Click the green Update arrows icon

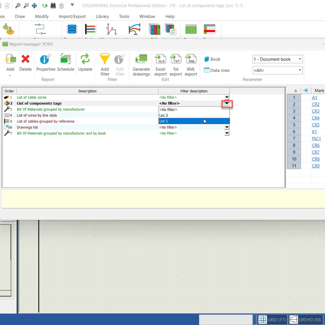coord(85,59)
